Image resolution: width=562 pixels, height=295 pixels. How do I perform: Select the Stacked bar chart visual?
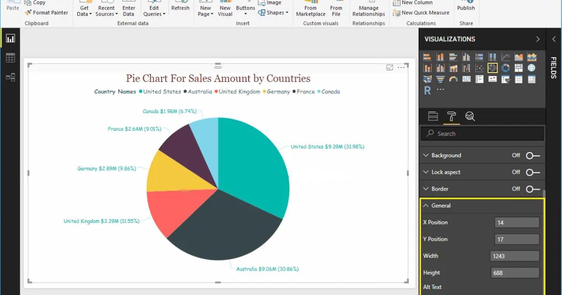click(x=427, y=57)
